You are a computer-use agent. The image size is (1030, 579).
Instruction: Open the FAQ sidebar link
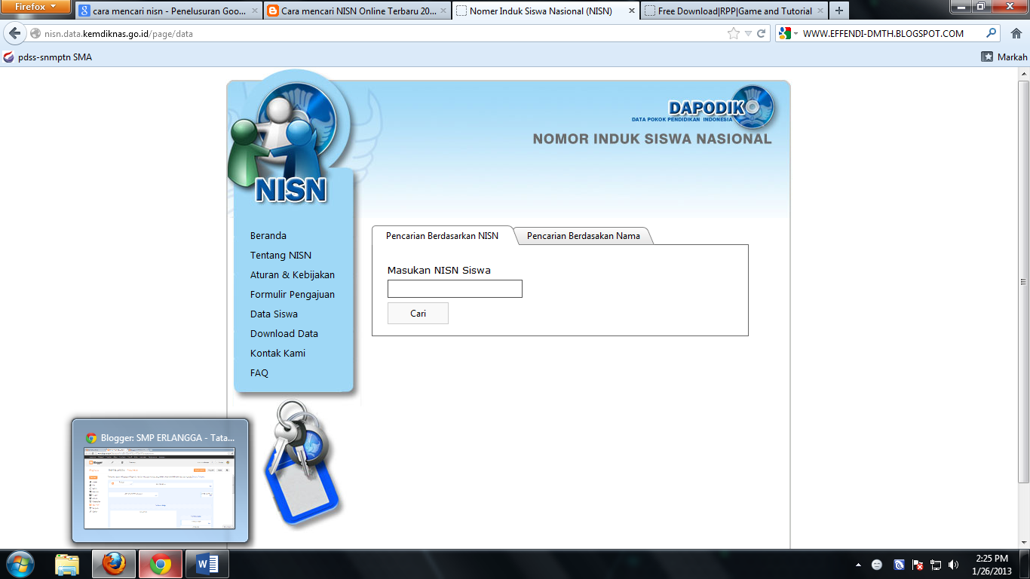pos(259,372)
